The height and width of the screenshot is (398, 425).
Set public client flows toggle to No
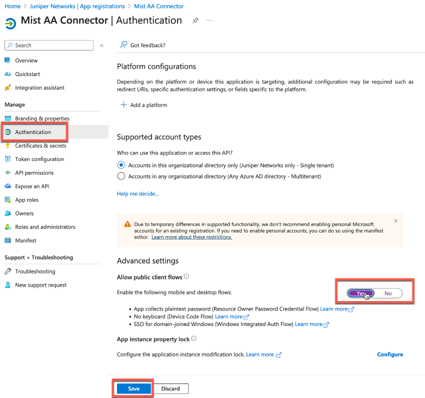click(388, 293)
